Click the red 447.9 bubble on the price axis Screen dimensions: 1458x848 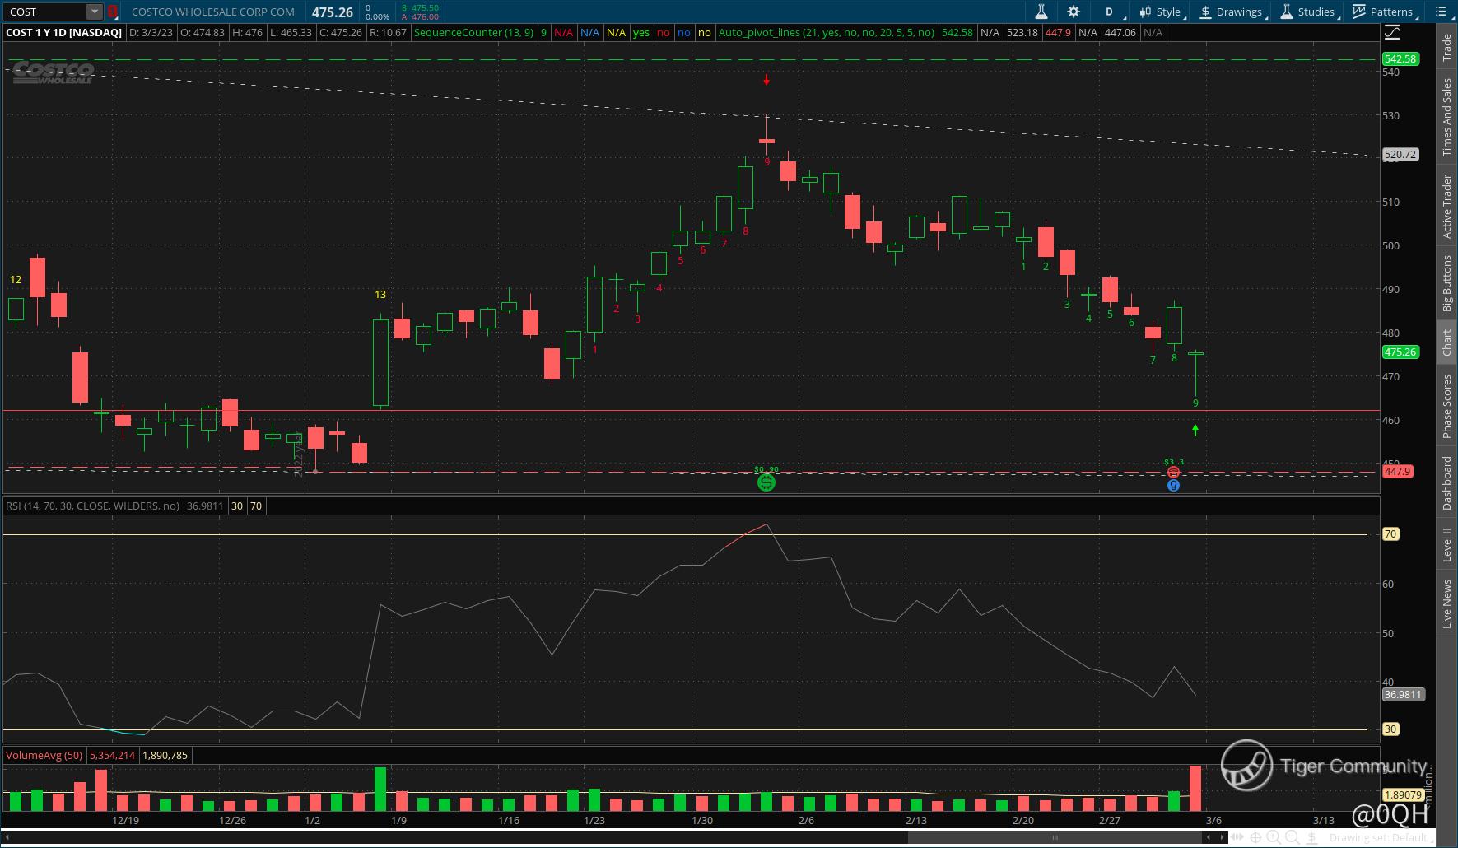click(x=1398, y=472)
